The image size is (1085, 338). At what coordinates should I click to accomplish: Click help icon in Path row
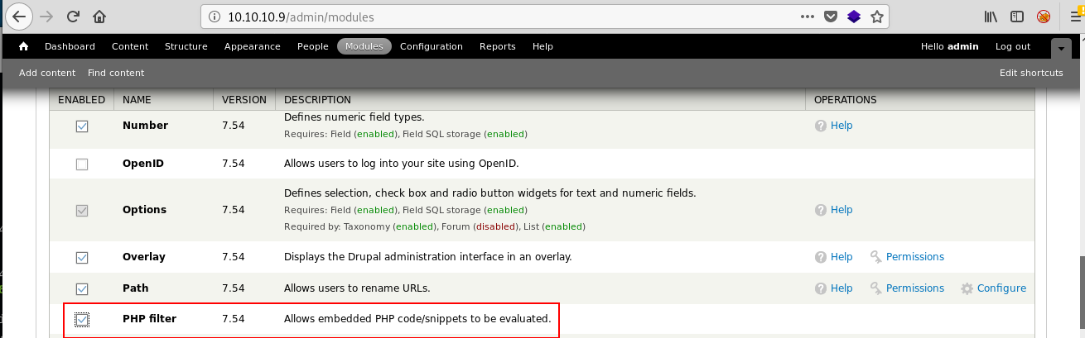(821, 288)
